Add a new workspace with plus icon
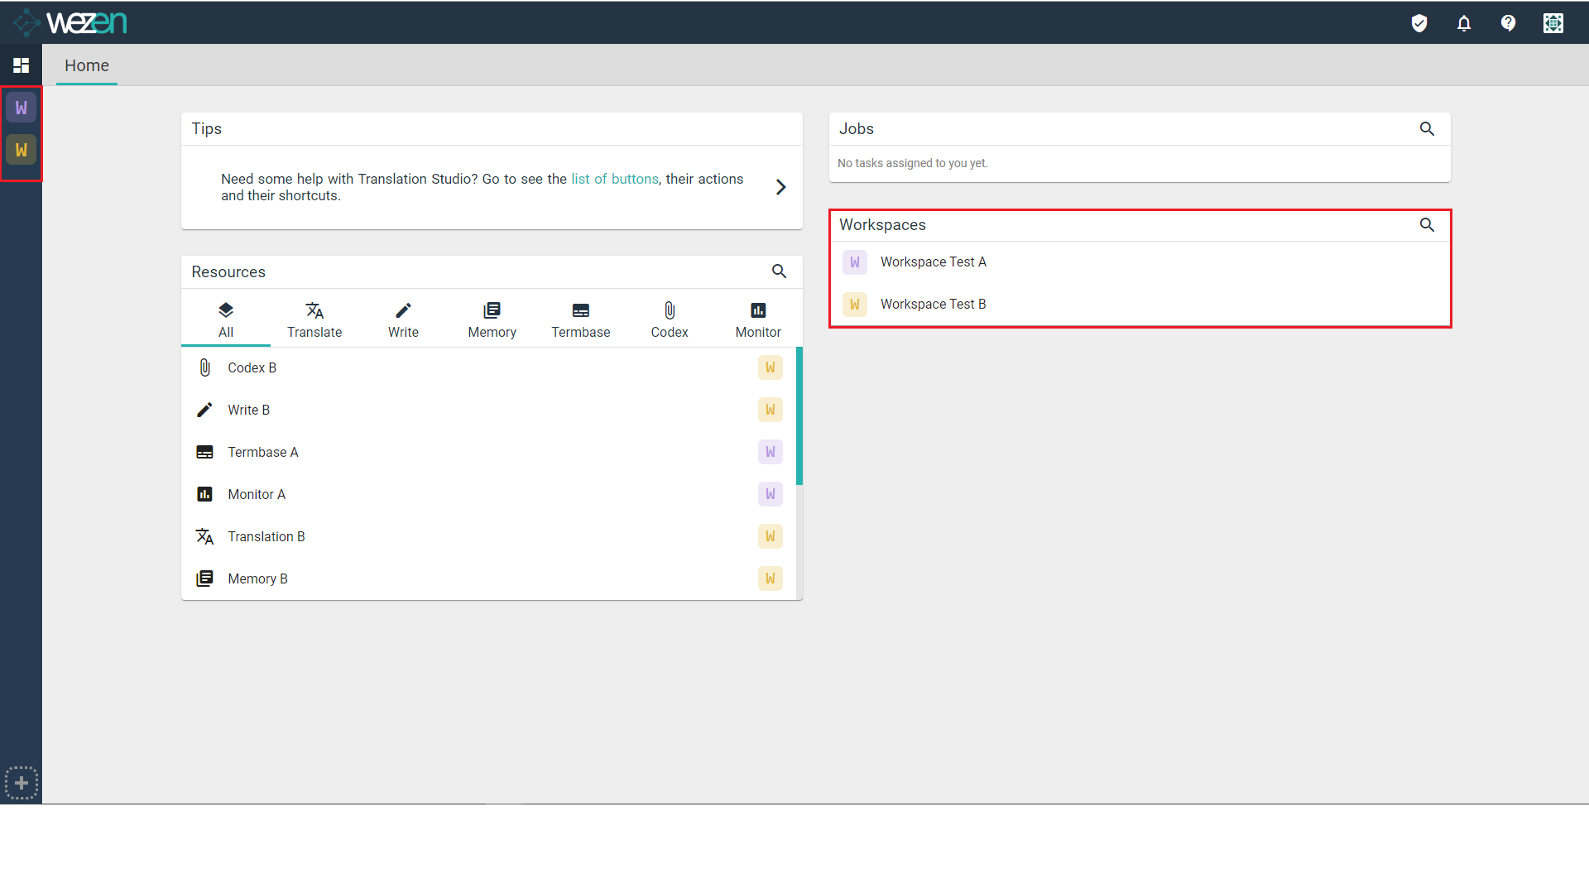Screen dimensions: 1589x893 point(22,783)
